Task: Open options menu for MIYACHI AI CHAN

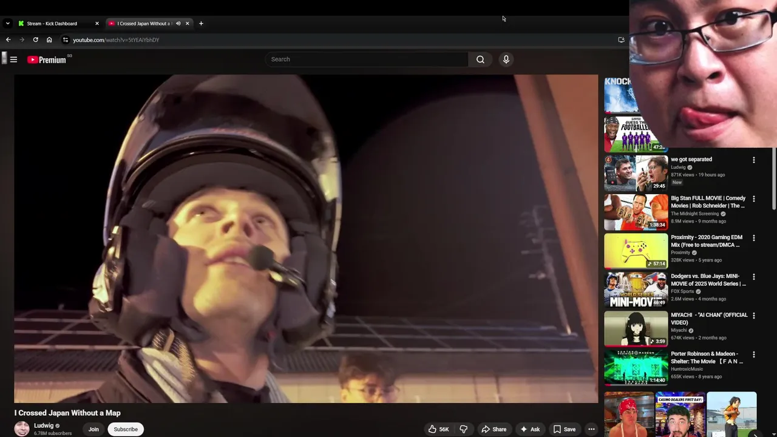Action: (x=754, y=316)
